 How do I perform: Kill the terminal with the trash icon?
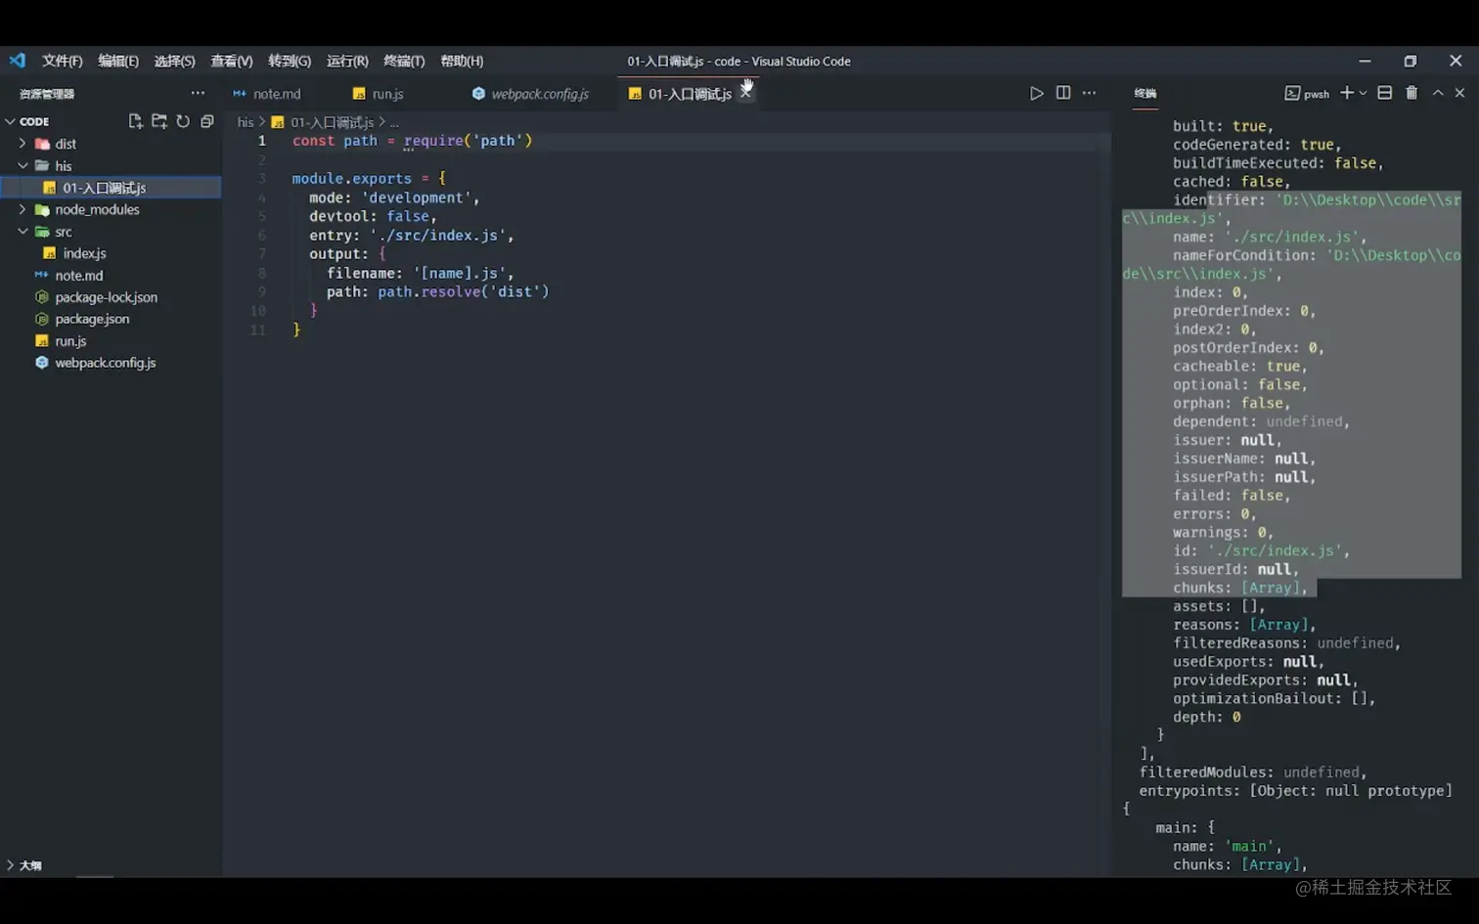[x=1412, y=93]
